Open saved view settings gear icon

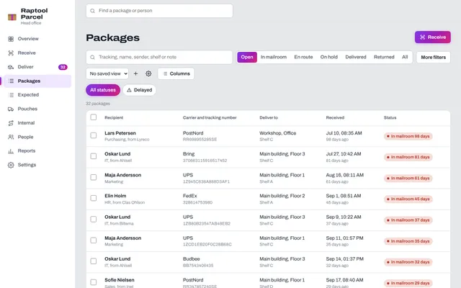(148, 73)
